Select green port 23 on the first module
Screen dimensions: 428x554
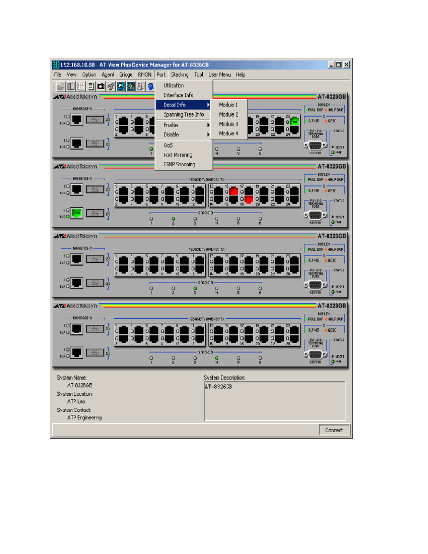tap(294, 121)
